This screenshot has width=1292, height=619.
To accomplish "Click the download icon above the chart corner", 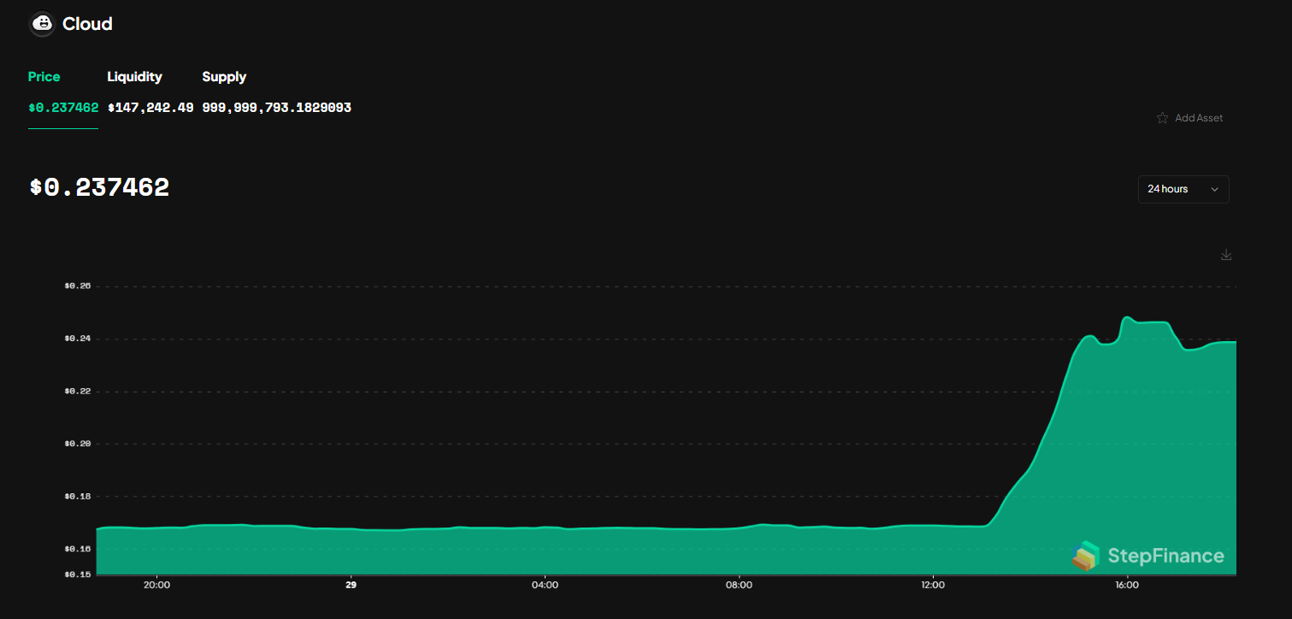I will (1226, 254).
